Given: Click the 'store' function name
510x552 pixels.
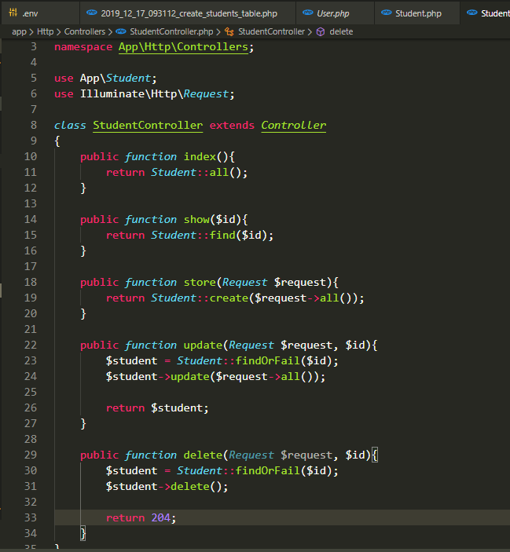Looking at the screenshot, I should 200,283.
